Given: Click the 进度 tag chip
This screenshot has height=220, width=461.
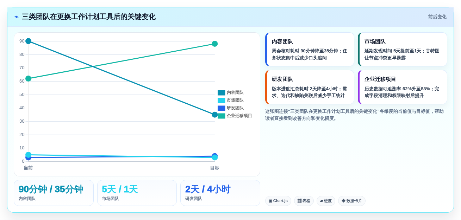Looking at the screenshot, I should pyautogui.click(x=326, y=201).
